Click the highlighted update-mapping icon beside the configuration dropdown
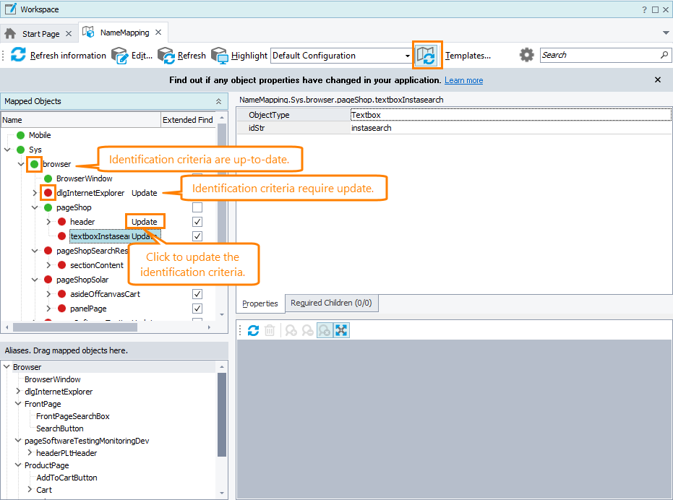 tap(427, 55)
